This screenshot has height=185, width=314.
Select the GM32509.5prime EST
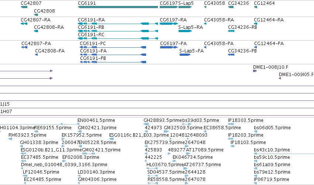pos(166,131)
